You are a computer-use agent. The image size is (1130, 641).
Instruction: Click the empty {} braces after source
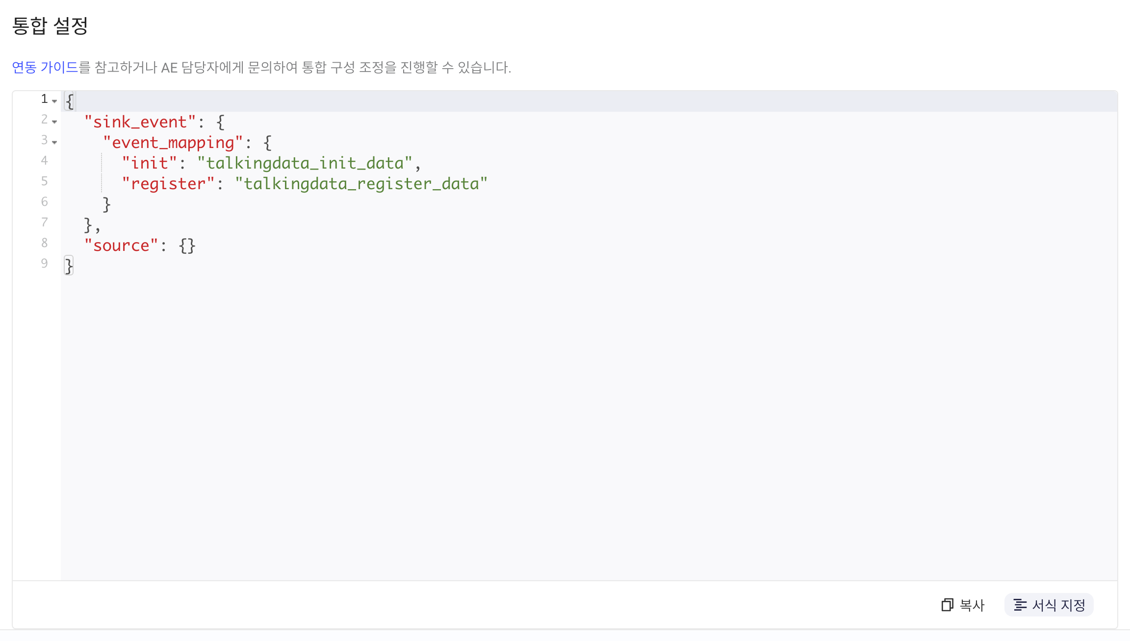(x=187, y=246)
